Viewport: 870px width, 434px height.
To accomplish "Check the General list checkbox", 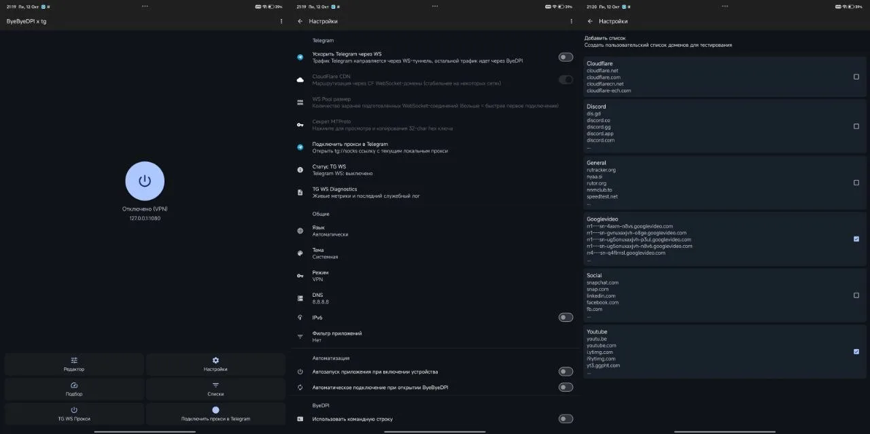I will (856, 183).
